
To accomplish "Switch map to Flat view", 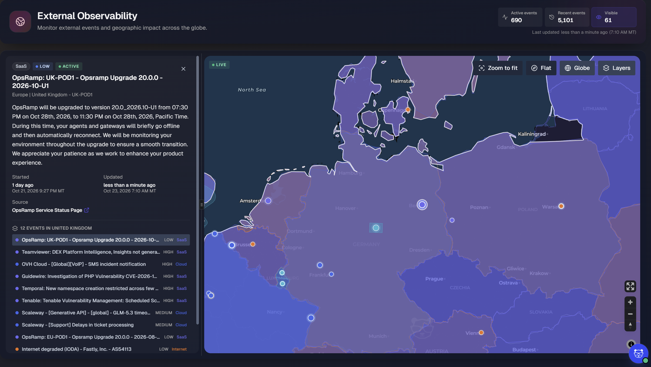I will click(x=541, y=68).
